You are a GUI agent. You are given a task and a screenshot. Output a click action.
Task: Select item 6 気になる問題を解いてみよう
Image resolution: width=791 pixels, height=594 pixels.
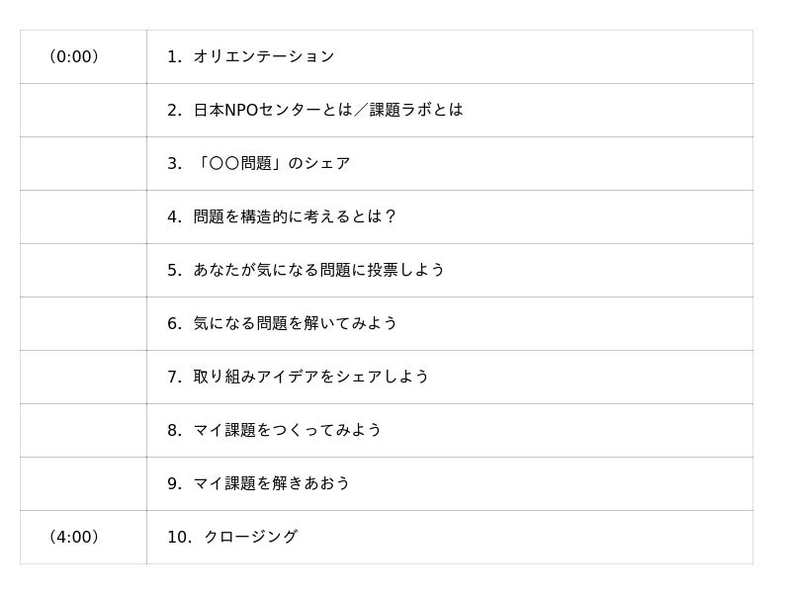tap(282, 324)
